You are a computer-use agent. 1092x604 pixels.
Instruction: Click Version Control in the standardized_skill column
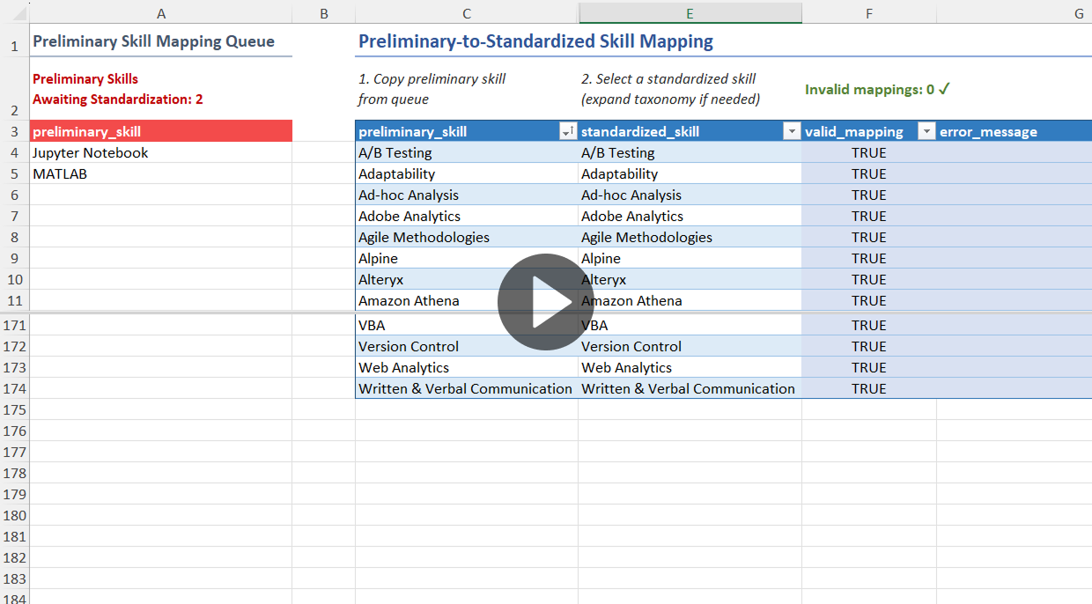[x=690, y=347]
